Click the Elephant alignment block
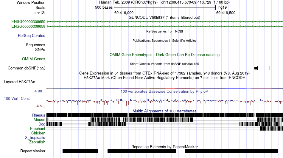Viewport: 283px width, 158px height. point(271,128)
